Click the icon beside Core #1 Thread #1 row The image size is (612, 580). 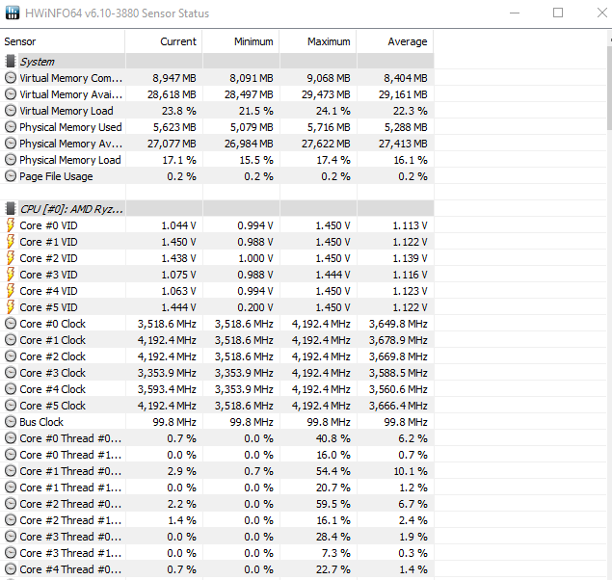tap(11, 488)
